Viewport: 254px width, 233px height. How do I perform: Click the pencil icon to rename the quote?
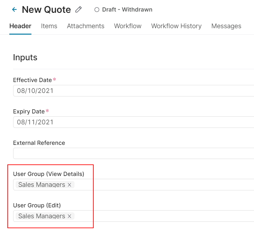tap(78, 10)
